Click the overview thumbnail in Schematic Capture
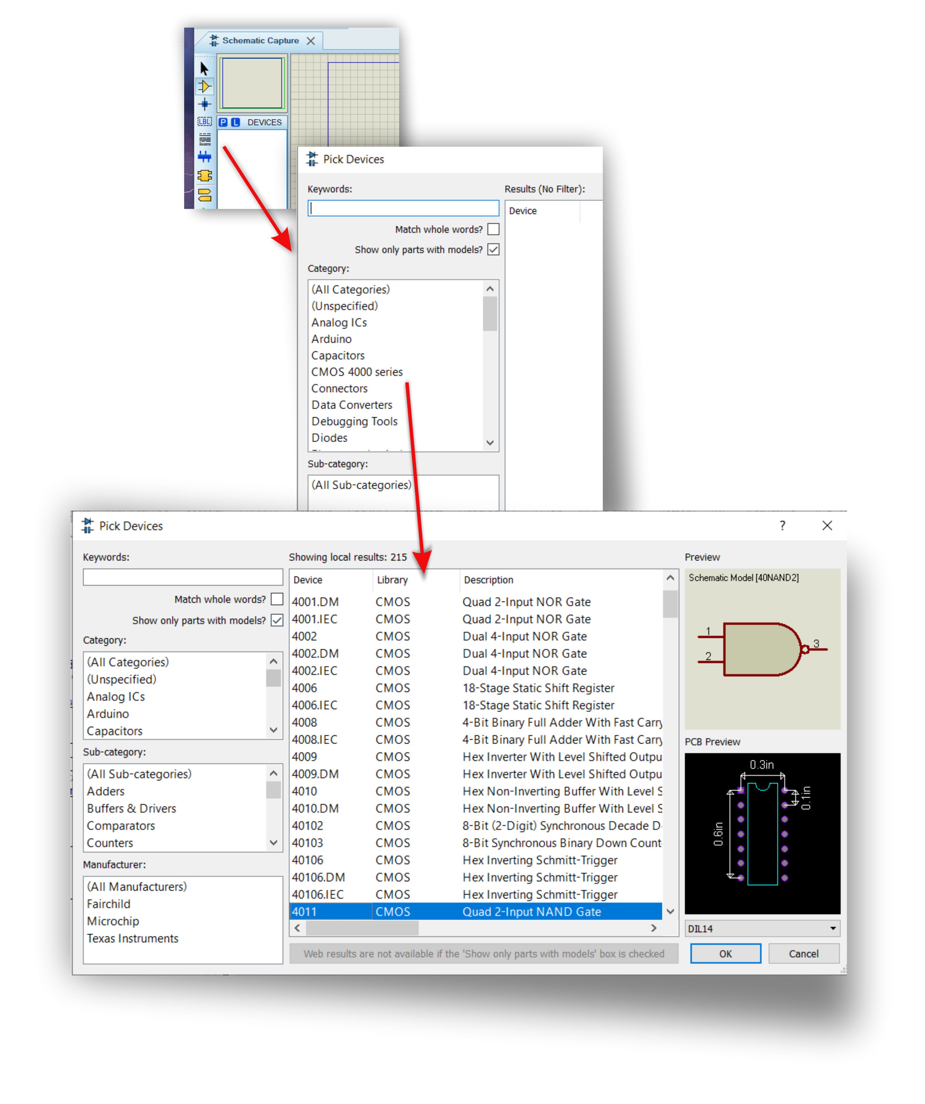Screen dimensions: 925x1104 tap(252, 83)
